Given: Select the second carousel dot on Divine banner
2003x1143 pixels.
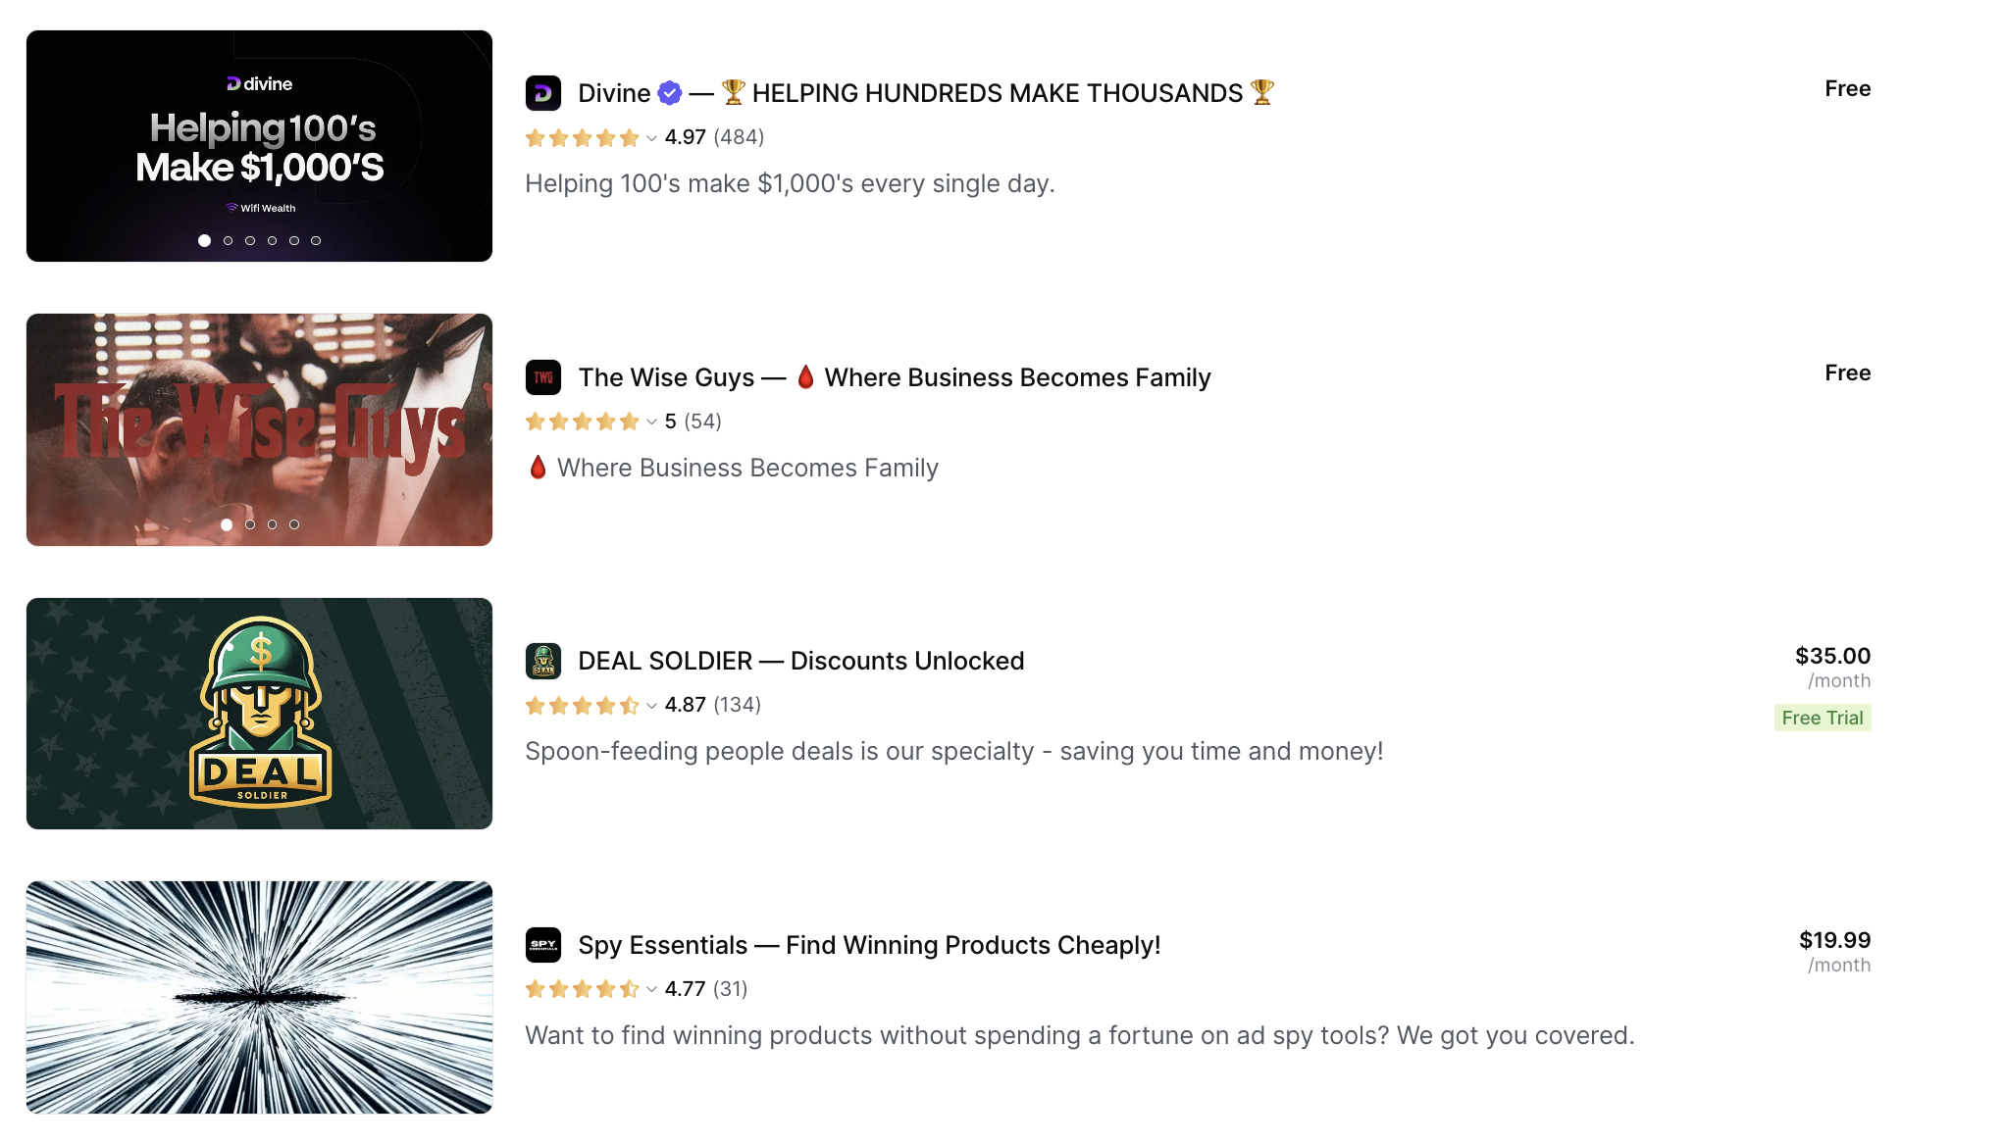Looking at the screenshot, I should (228, 239).
